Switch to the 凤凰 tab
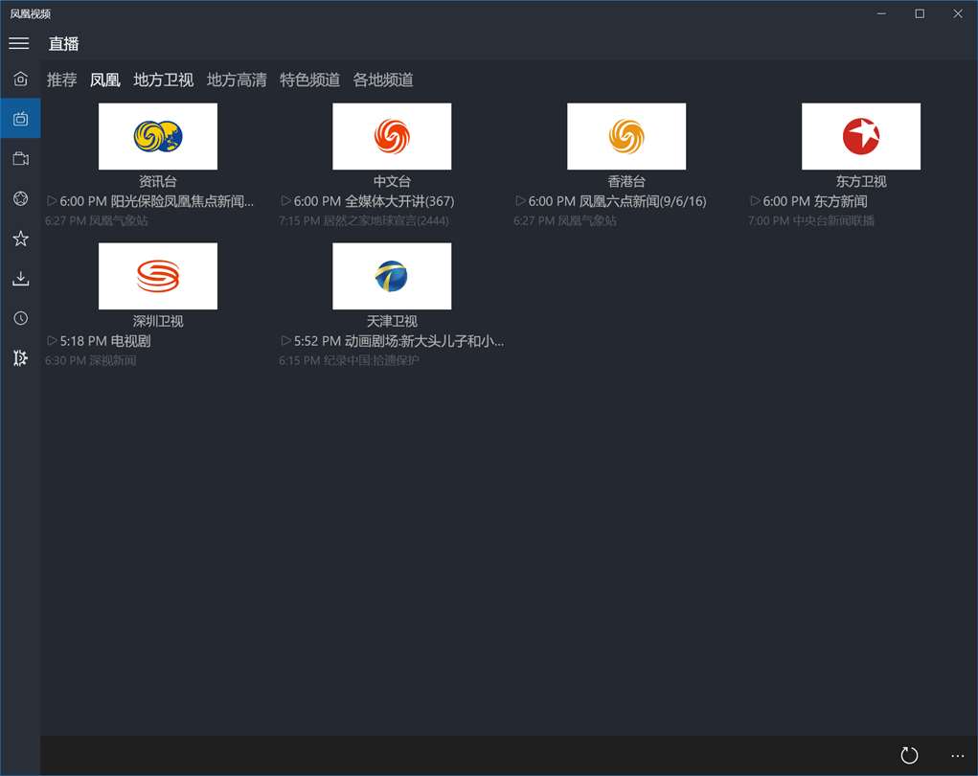 (x=104, y=80)
